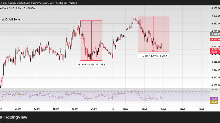Click the -51.655 (-1.13%) measurement label
The width and height of the screenshot is (220, 123).
click(91, 65)
